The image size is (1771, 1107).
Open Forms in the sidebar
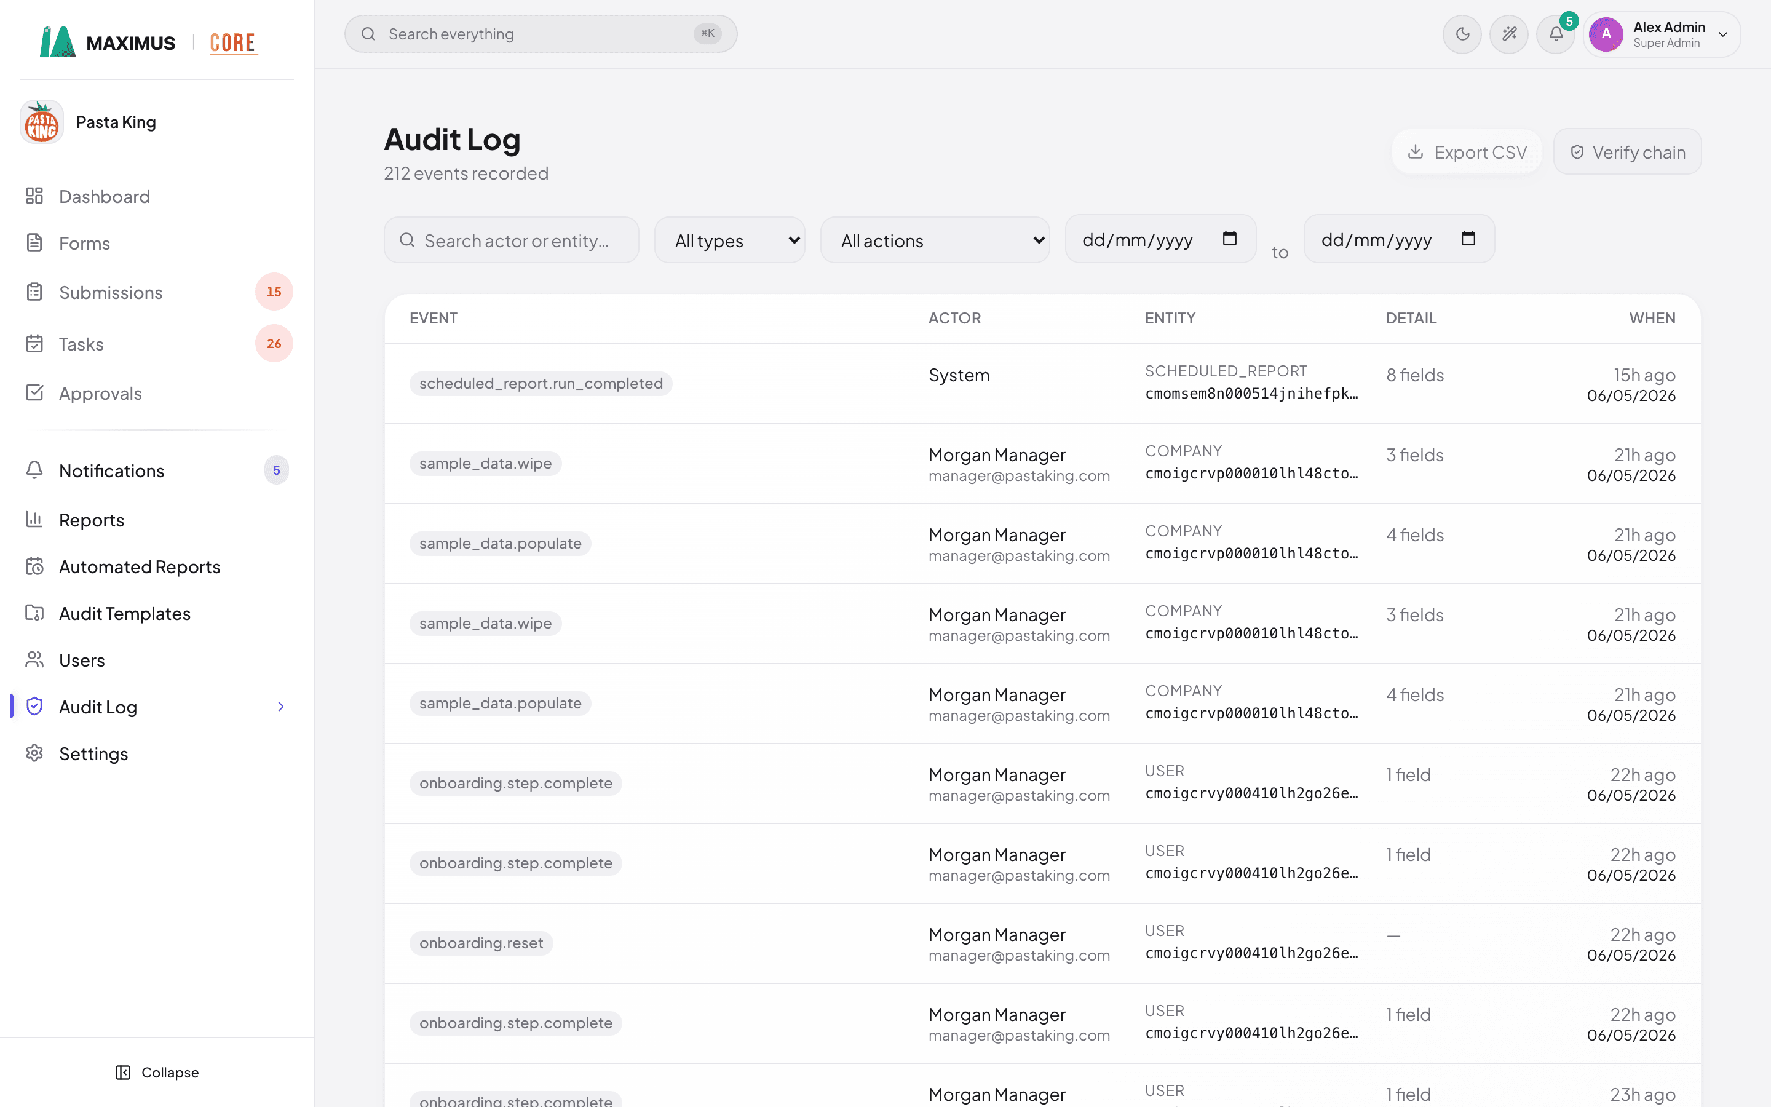[x=157, y=243]
